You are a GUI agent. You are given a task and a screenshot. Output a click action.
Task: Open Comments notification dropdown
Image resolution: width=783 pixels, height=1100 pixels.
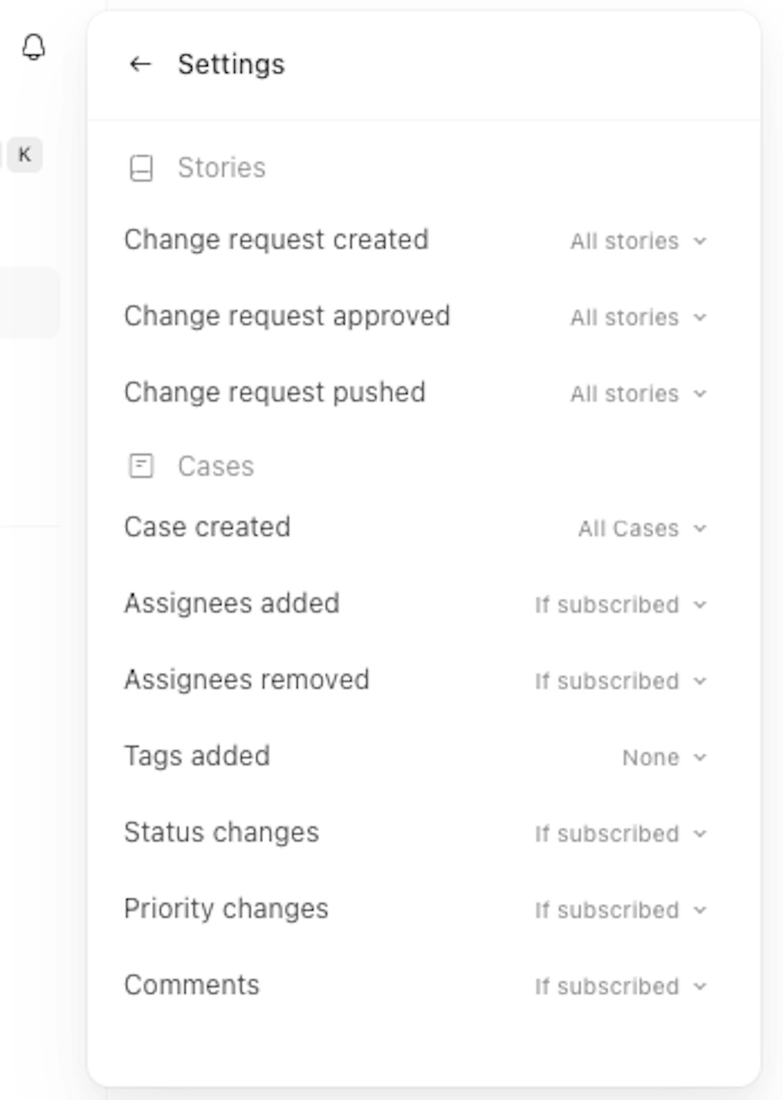[620, 987]
